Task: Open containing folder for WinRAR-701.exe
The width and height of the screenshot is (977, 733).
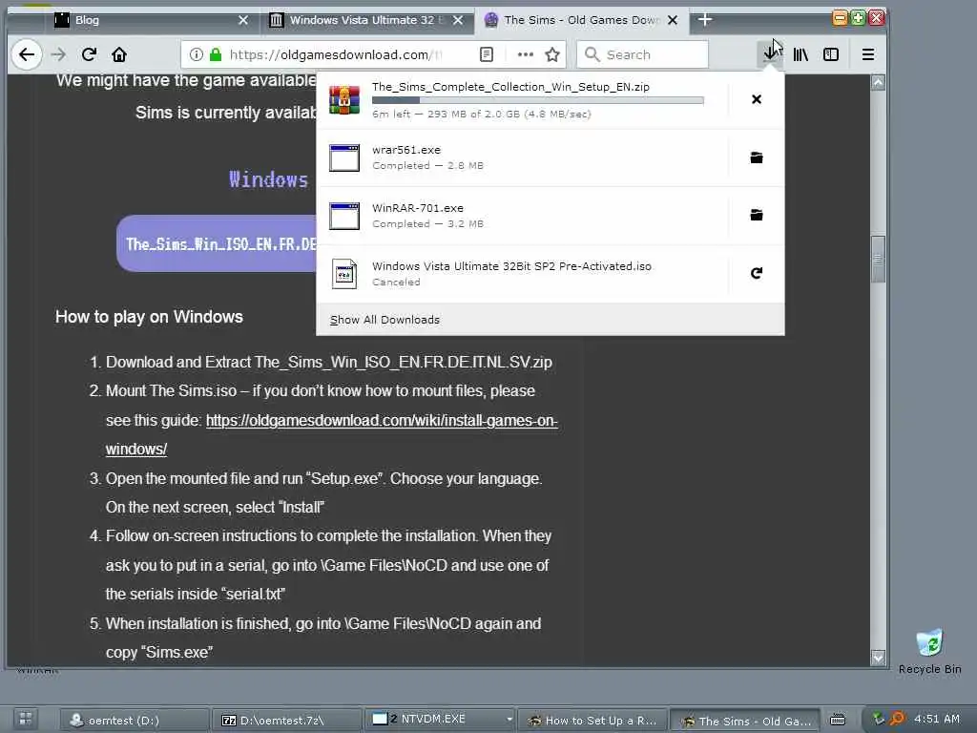Action: 757,215
